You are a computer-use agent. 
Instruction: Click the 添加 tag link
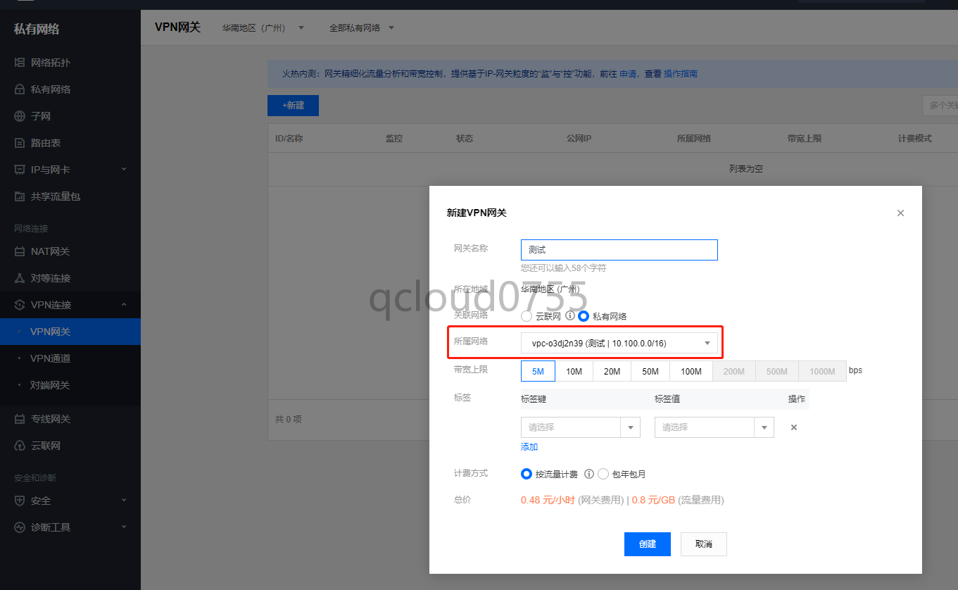pos(529,447)
